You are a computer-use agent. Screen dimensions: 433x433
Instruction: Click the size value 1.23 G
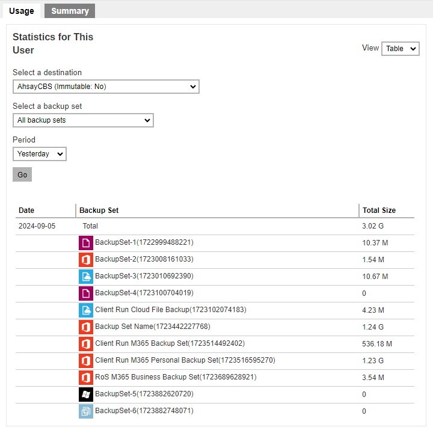click(373, 361)
